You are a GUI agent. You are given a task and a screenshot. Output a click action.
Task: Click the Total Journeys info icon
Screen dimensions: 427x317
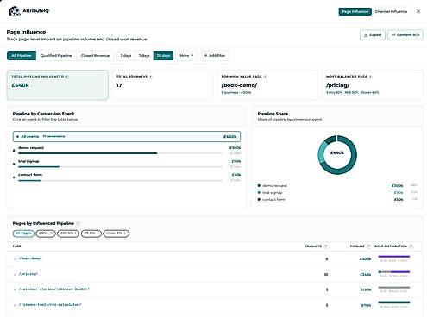(x=151, y=77)
